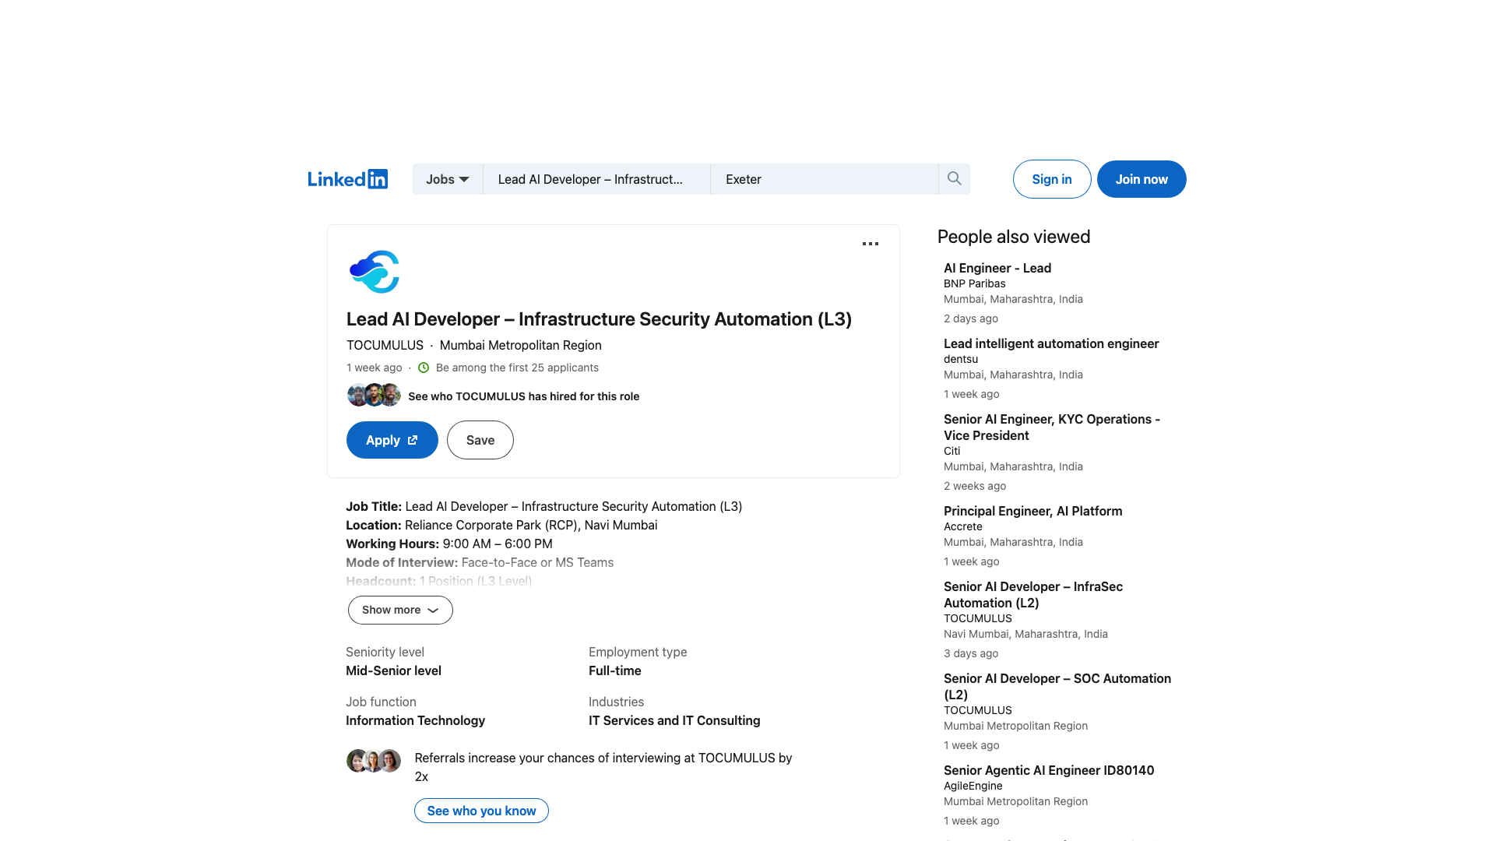This screenshot has width=1495, height=841.
Task: Click 'Mumbai Metropolitan Region' in job header
Action: (x=521, y=345)
